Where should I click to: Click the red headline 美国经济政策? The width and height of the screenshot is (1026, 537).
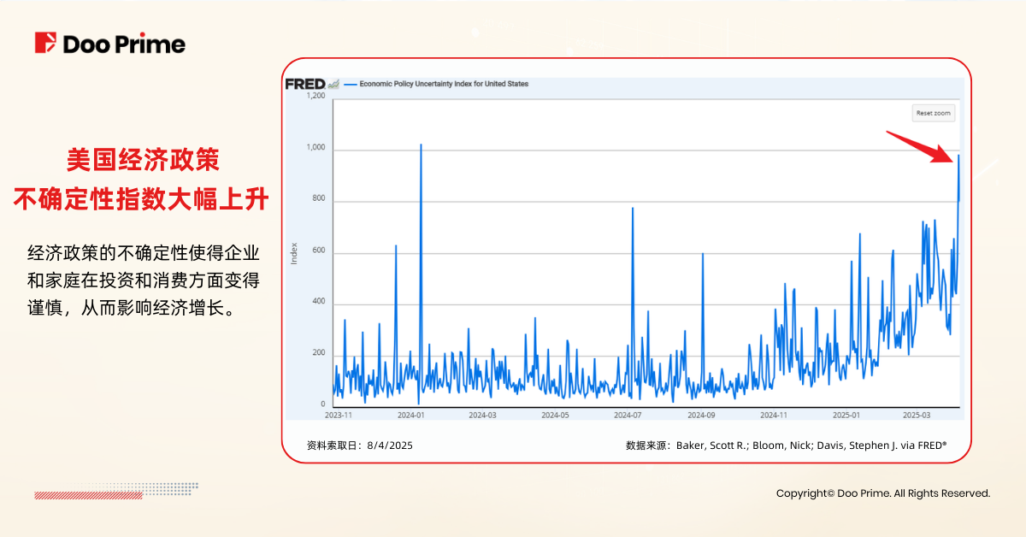142,160
